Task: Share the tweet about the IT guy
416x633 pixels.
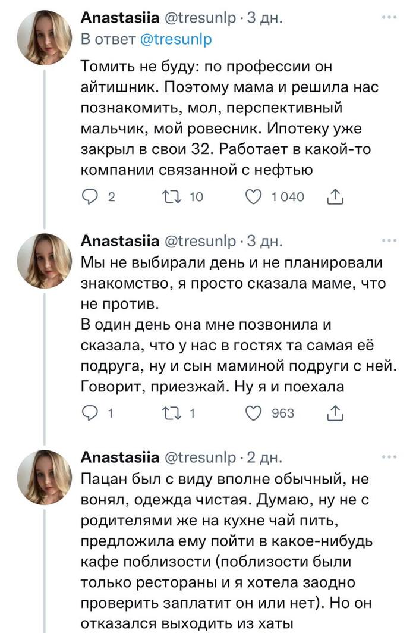Action: coord(335,197)
